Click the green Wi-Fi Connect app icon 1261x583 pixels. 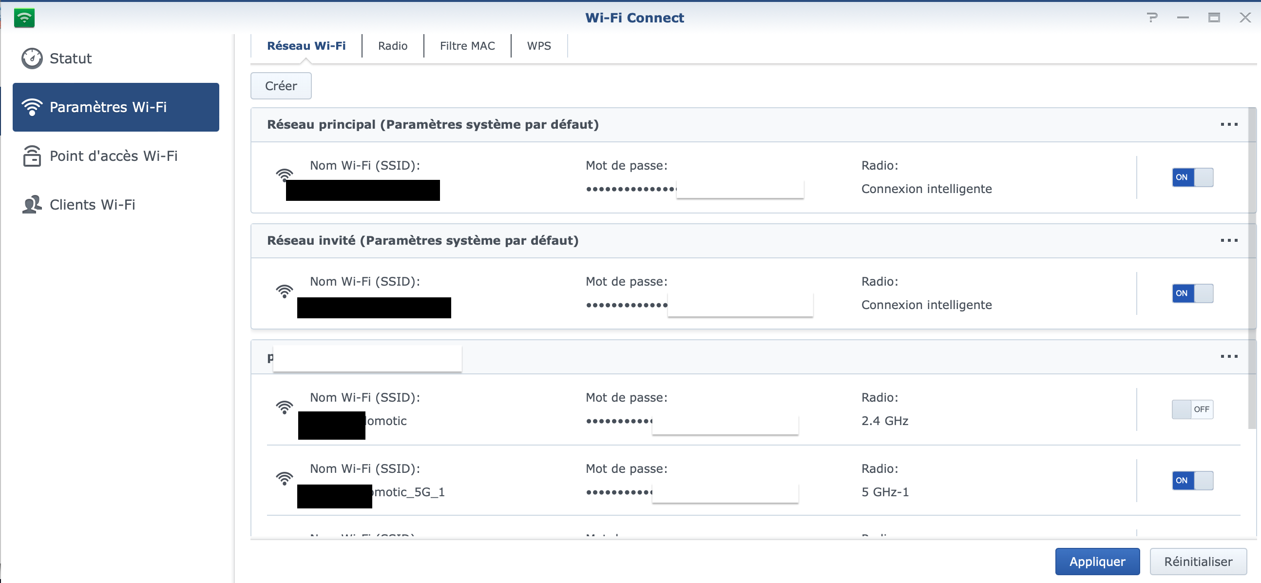point(24,18)
